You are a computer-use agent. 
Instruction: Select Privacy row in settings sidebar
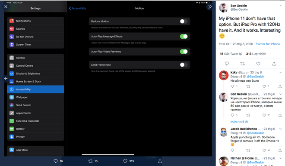[35, 137]
